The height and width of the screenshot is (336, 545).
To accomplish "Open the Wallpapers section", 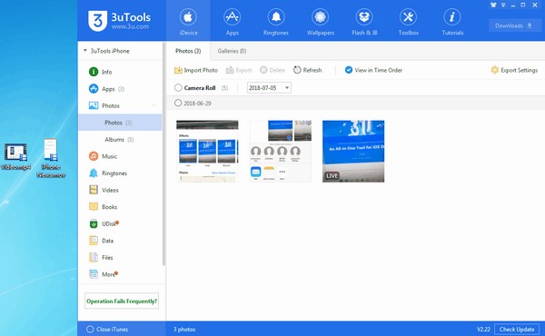I will coord(320,21).
